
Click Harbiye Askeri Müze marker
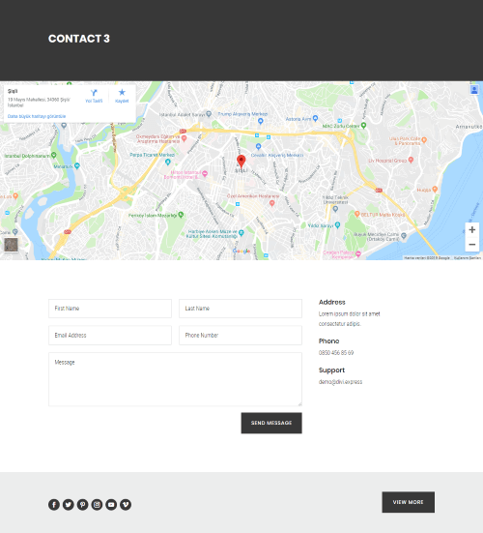pos(241,233)
